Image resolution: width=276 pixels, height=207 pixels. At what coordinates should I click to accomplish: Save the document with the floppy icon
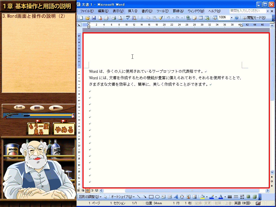[94, 18]
